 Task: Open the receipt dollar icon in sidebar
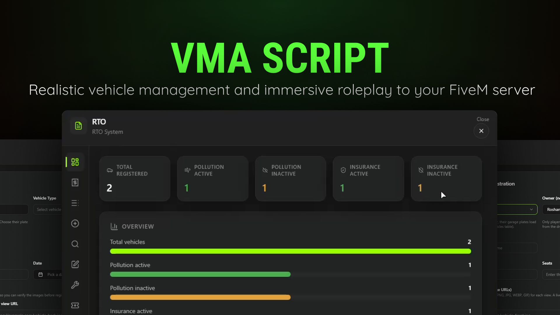pos(75,183)
